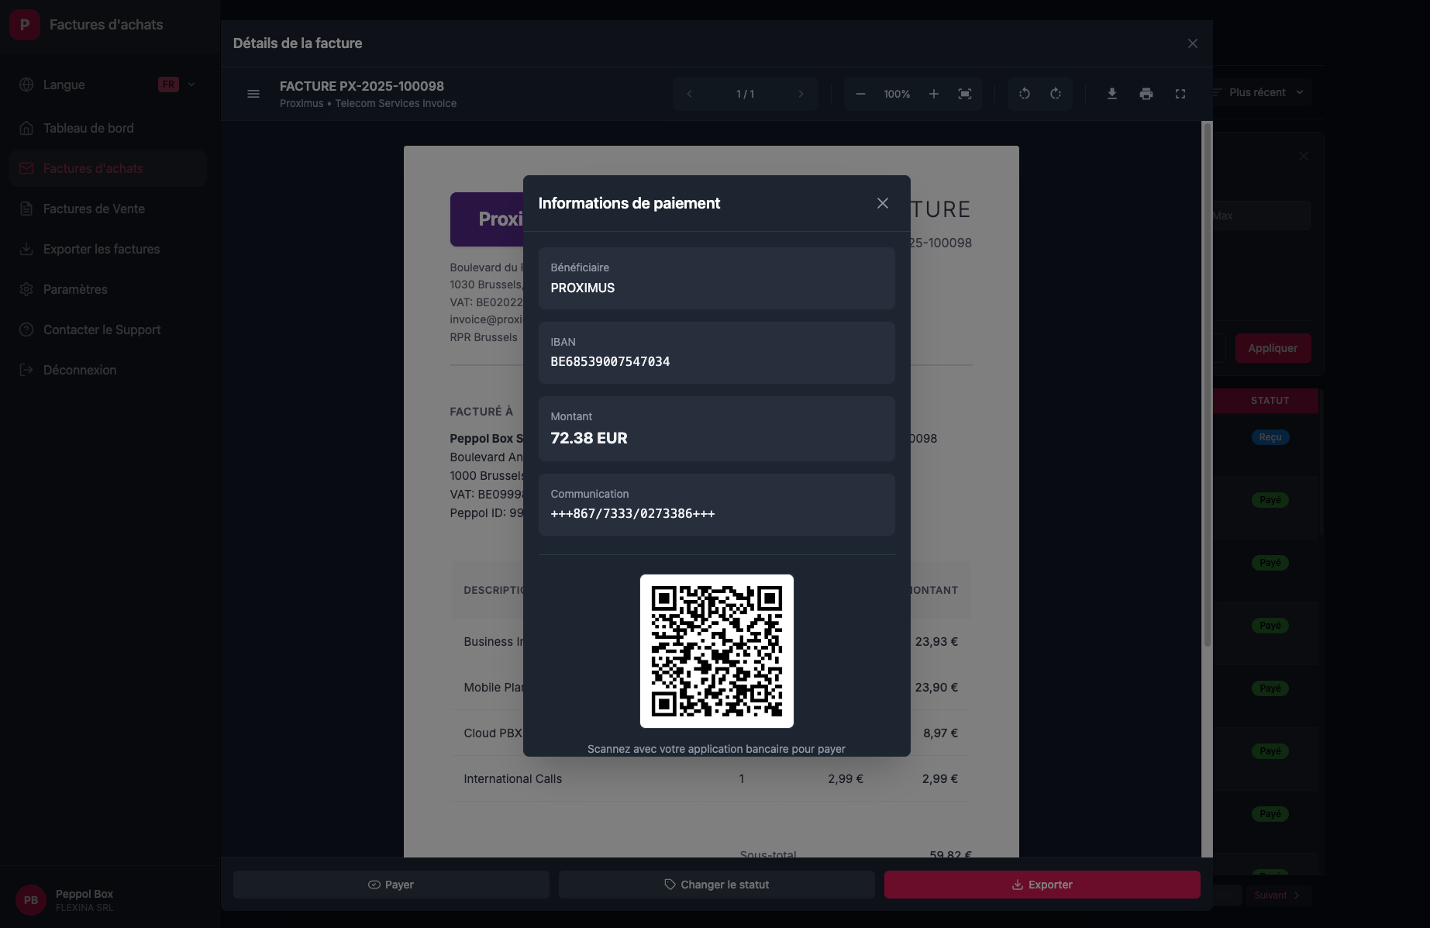Click Suivant pagination button

coord(1277,895)
